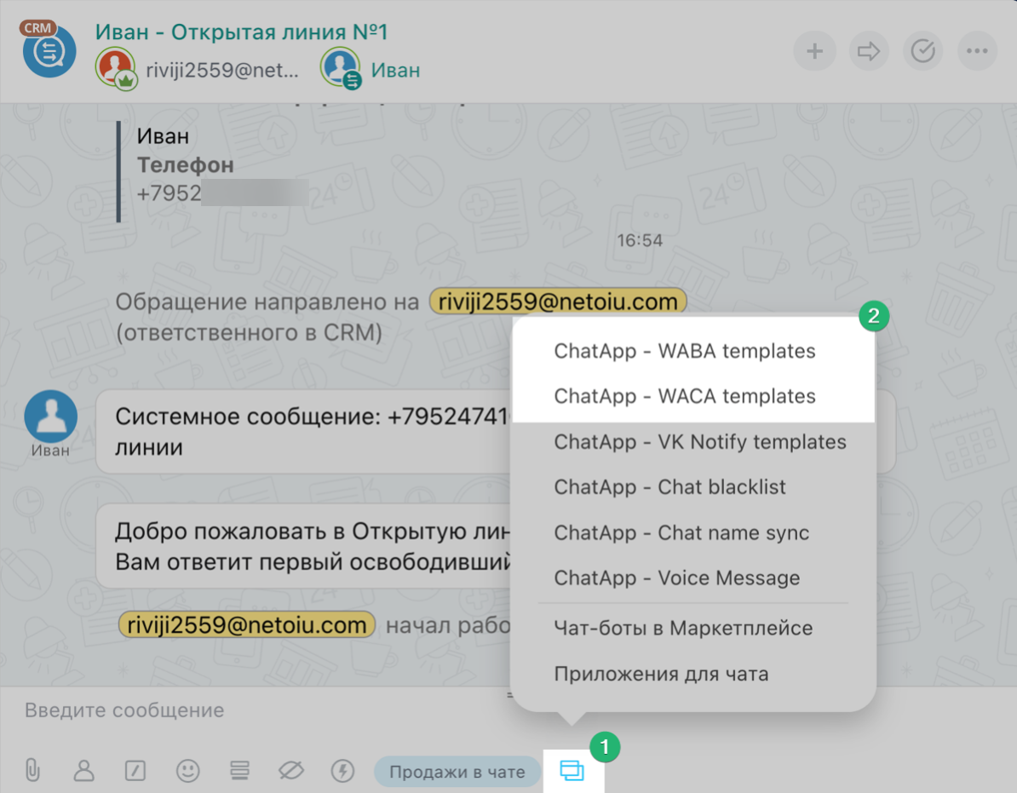This screenshot has height=793, width=1017.
Task: Click the plus button in header
Action: click(x=814, y=52)
